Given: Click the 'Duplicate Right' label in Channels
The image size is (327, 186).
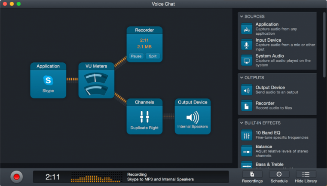Looking at the screenshot, I should click(144, 128).
